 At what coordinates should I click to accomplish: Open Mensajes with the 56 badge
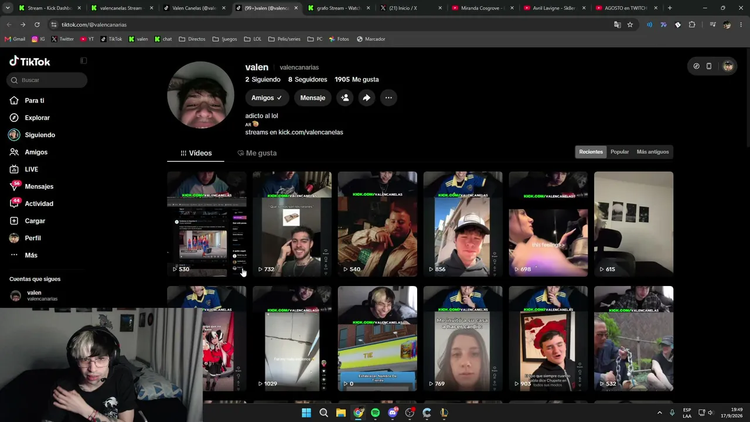(x=39, y=186)
